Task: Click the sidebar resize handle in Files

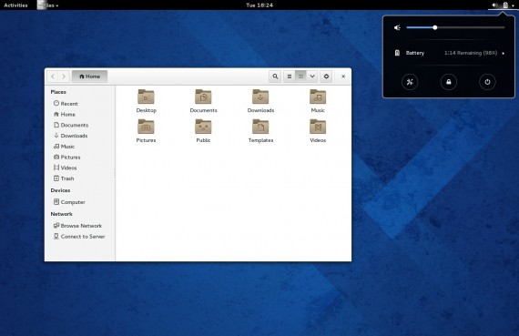Action: click(x=116, y=173)
